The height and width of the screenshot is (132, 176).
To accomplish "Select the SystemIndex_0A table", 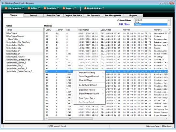I will 13,54.
